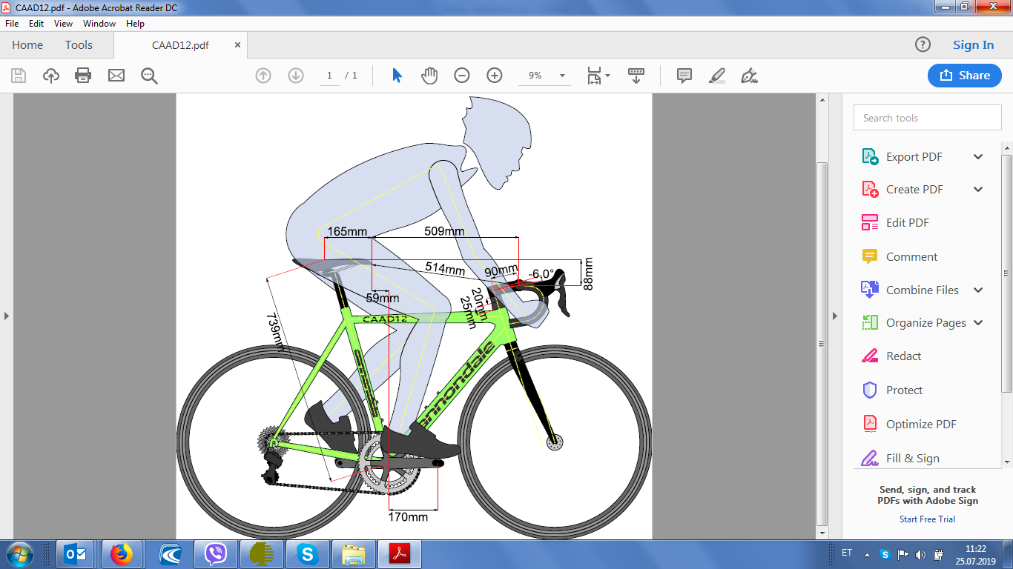
Task: Open Firefox from the taskbar
Action: tap(121, 554)
